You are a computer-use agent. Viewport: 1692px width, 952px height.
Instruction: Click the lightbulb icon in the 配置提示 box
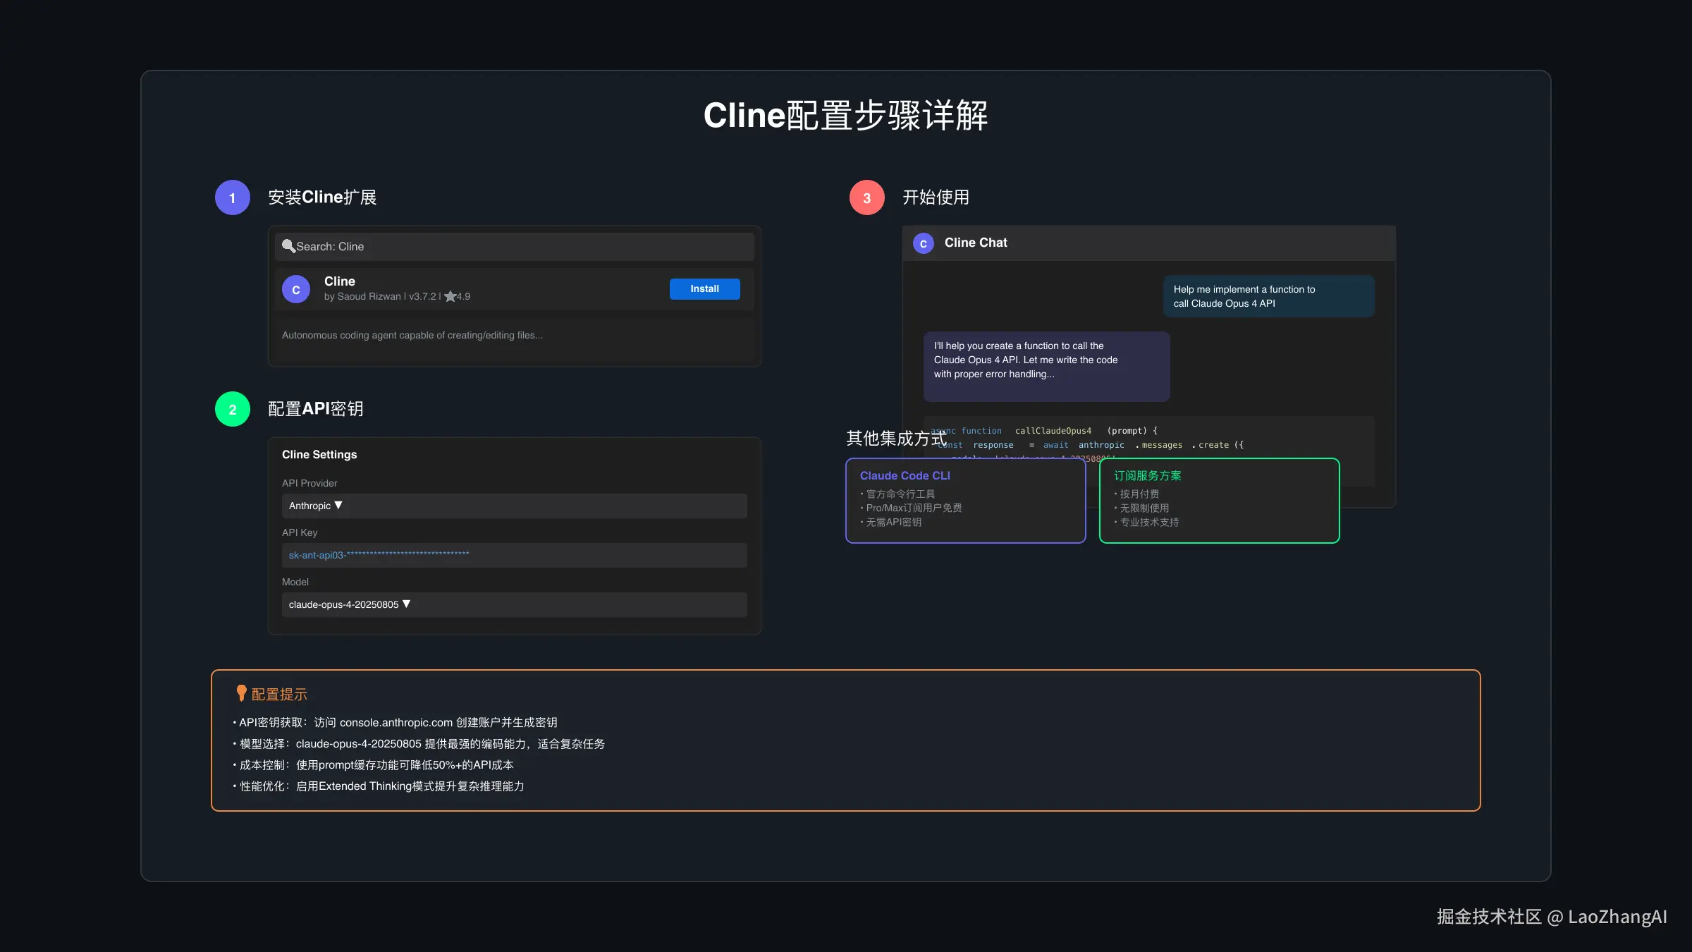click(x=240, y=693)
